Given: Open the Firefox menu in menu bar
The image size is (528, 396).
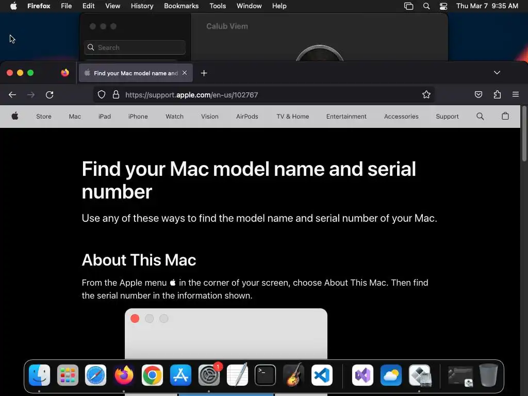Looking at the screenshot, I should (x=39, y=6).
